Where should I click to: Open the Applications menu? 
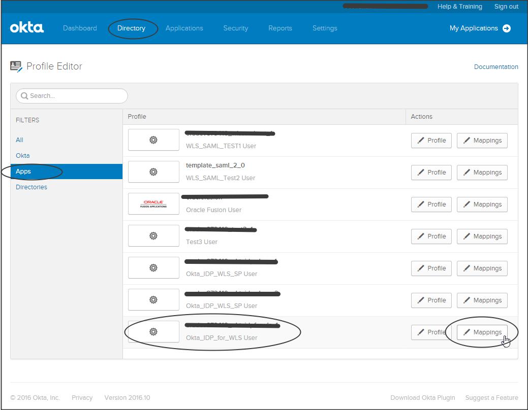pos(184,28)
